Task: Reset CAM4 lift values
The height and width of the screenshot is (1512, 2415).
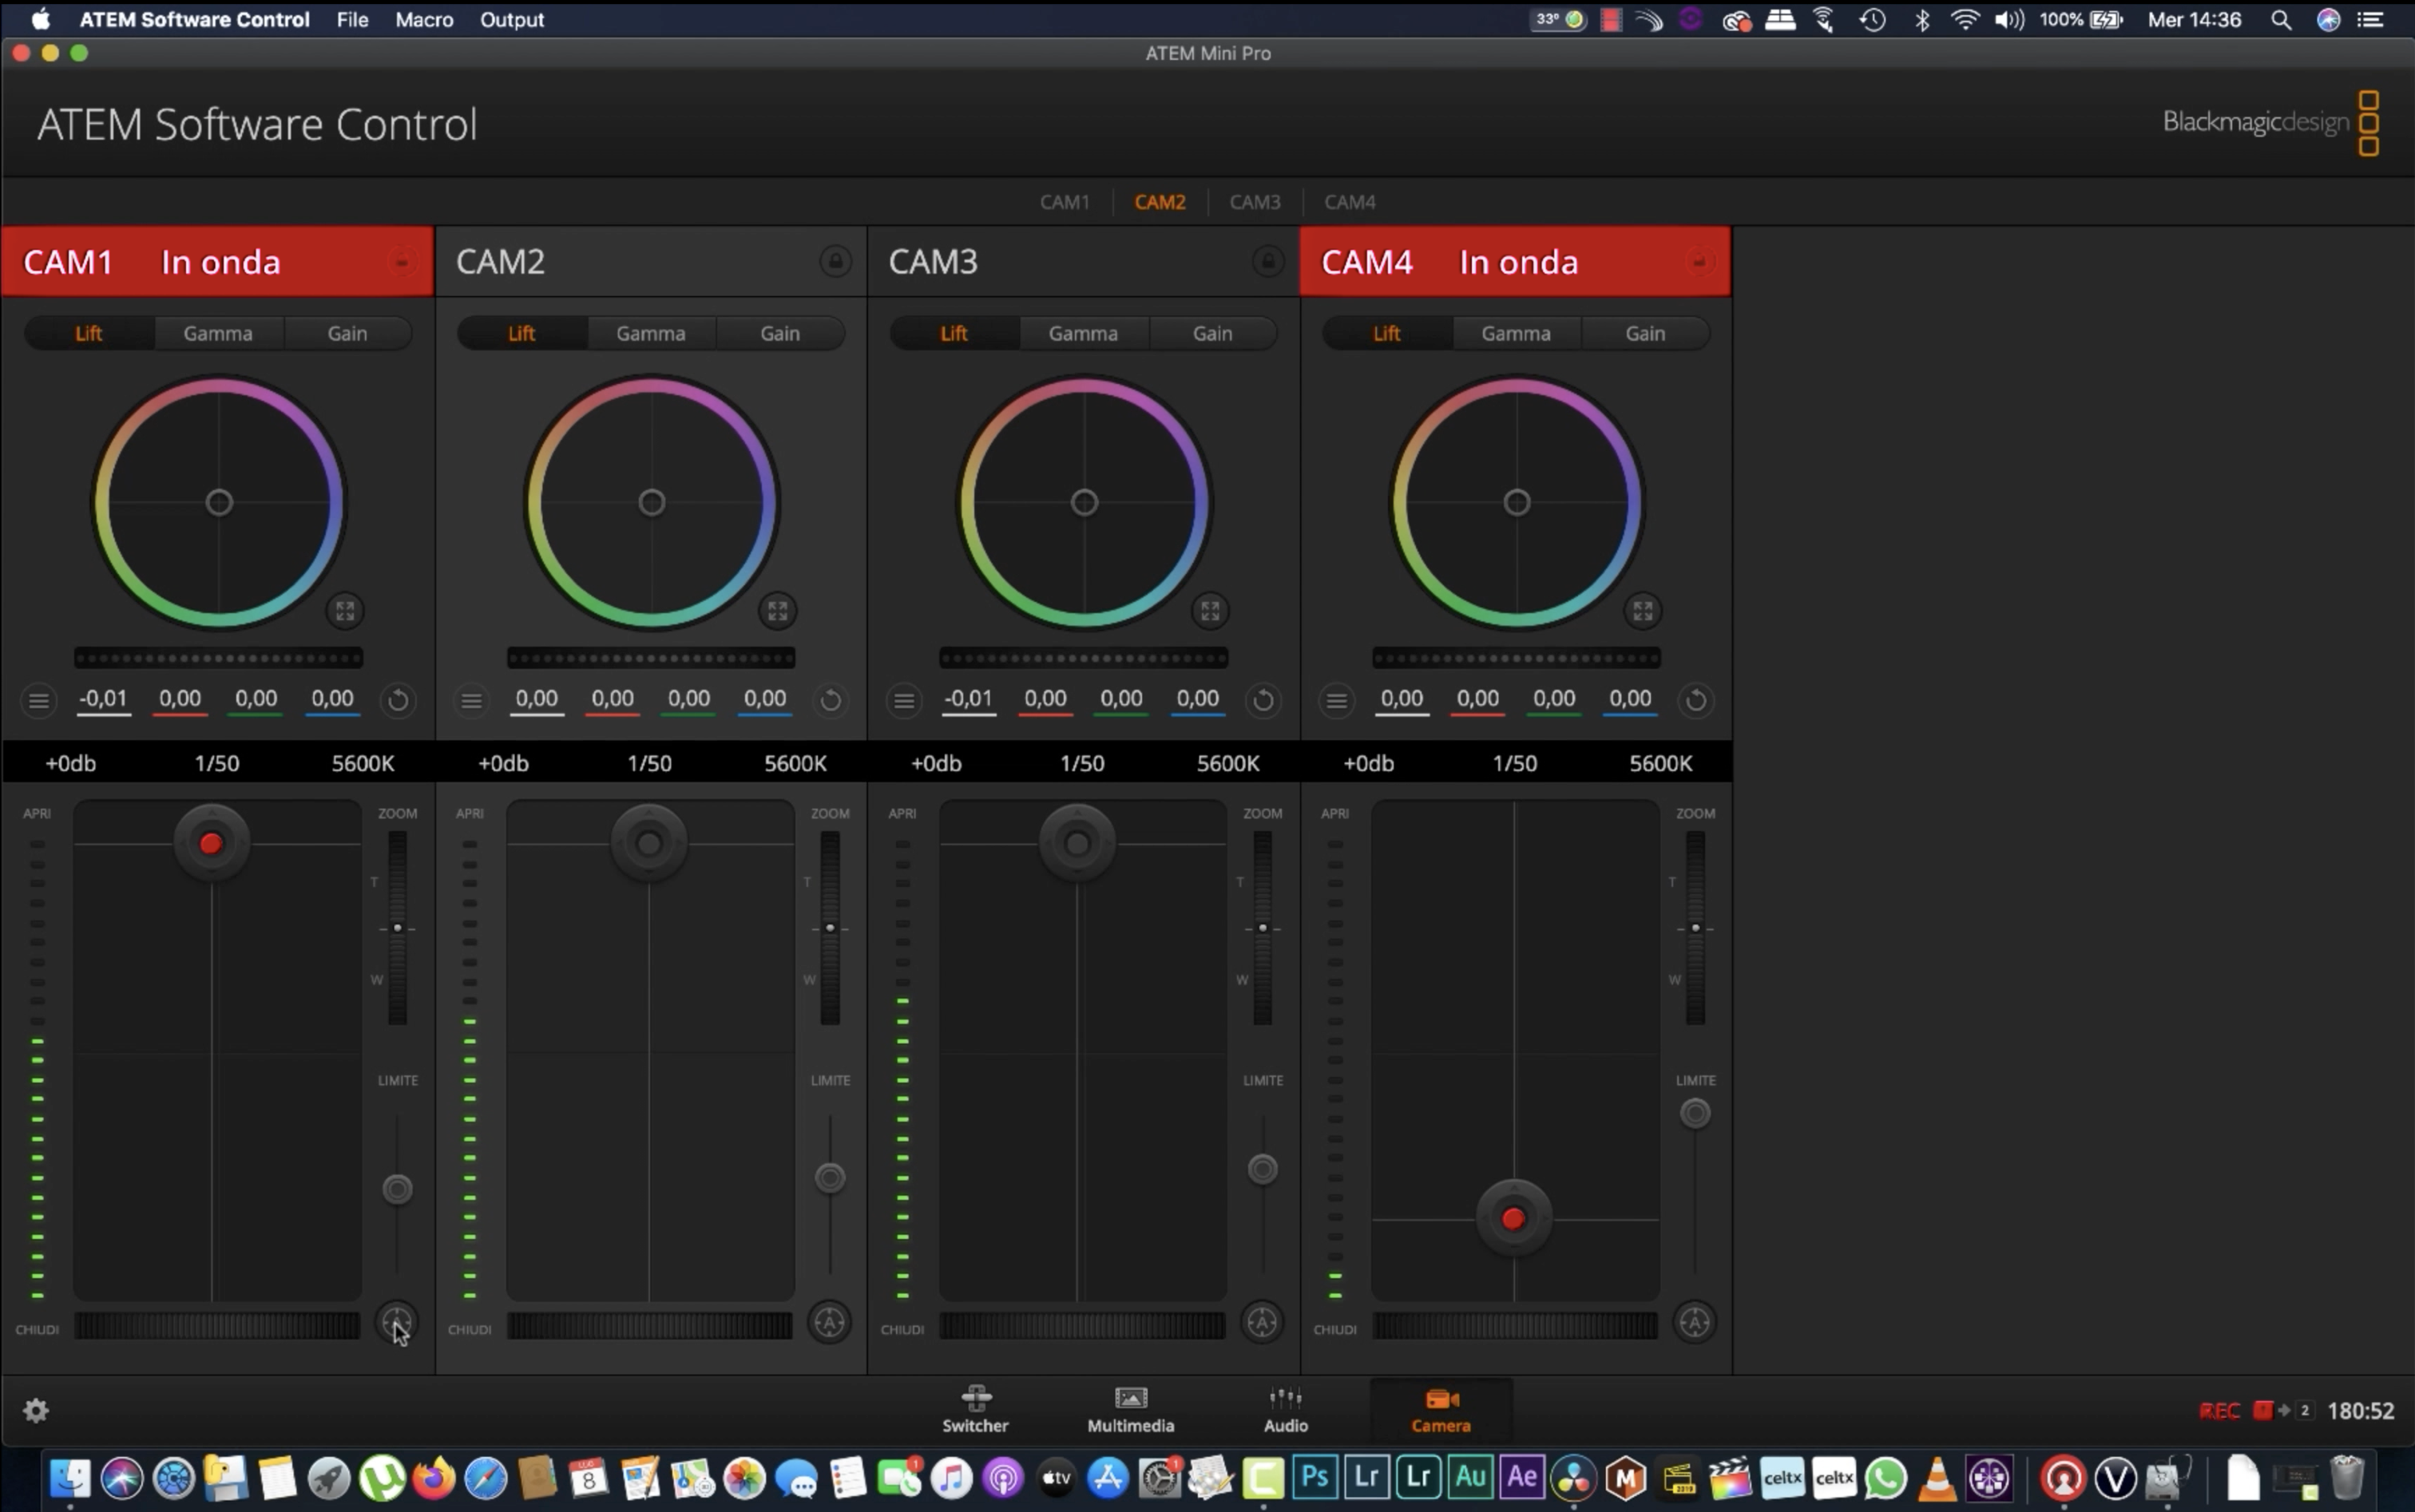Action: [x=1695, y=700]
